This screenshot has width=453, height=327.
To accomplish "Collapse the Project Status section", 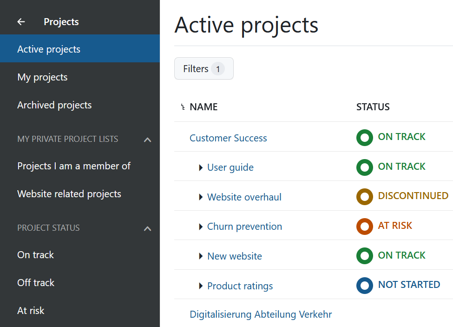I will point(147,228).
